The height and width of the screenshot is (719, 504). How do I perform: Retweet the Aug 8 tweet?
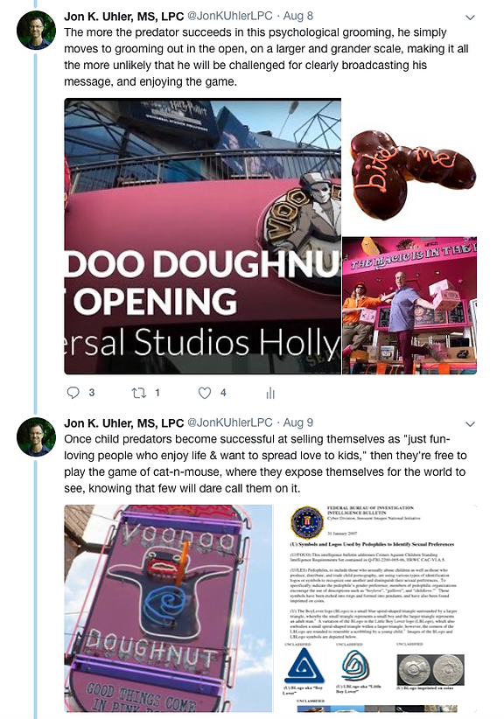(137, 393)
